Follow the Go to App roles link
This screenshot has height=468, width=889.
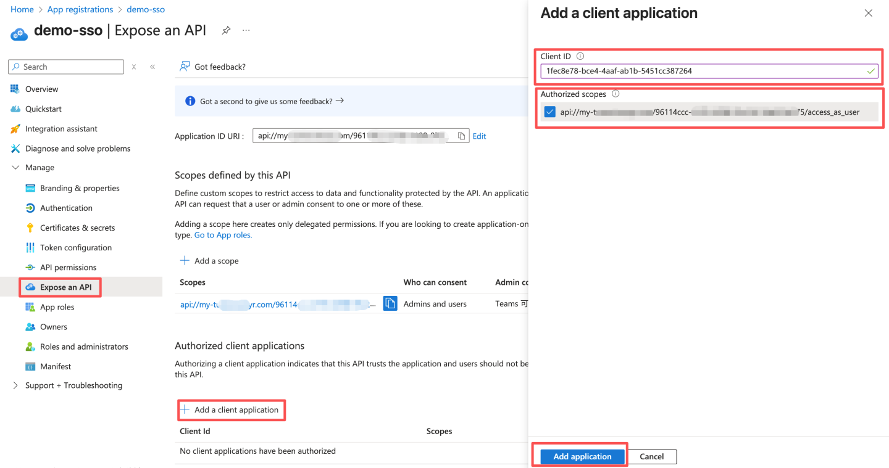coord(223,235)
